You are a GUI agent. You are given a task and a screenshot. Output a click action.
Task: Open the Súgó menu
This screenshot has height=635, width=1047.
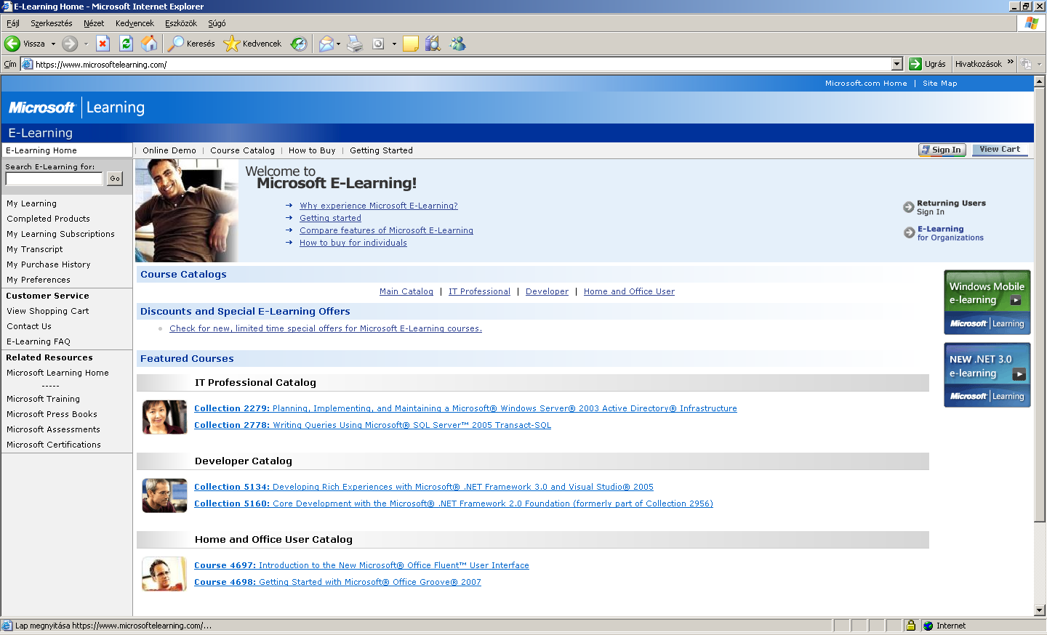[x=217, y=23]
